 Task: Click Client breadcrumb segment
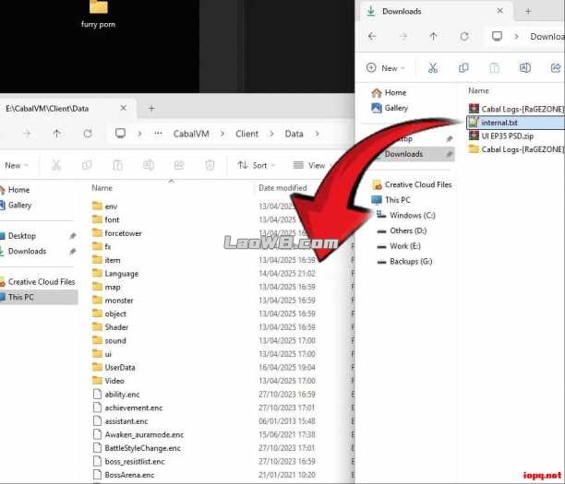246,134
